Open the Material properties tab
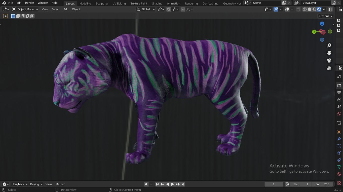The width and height of the screenshot is (343, 192). pyautogui.click(x=339, y=174)
